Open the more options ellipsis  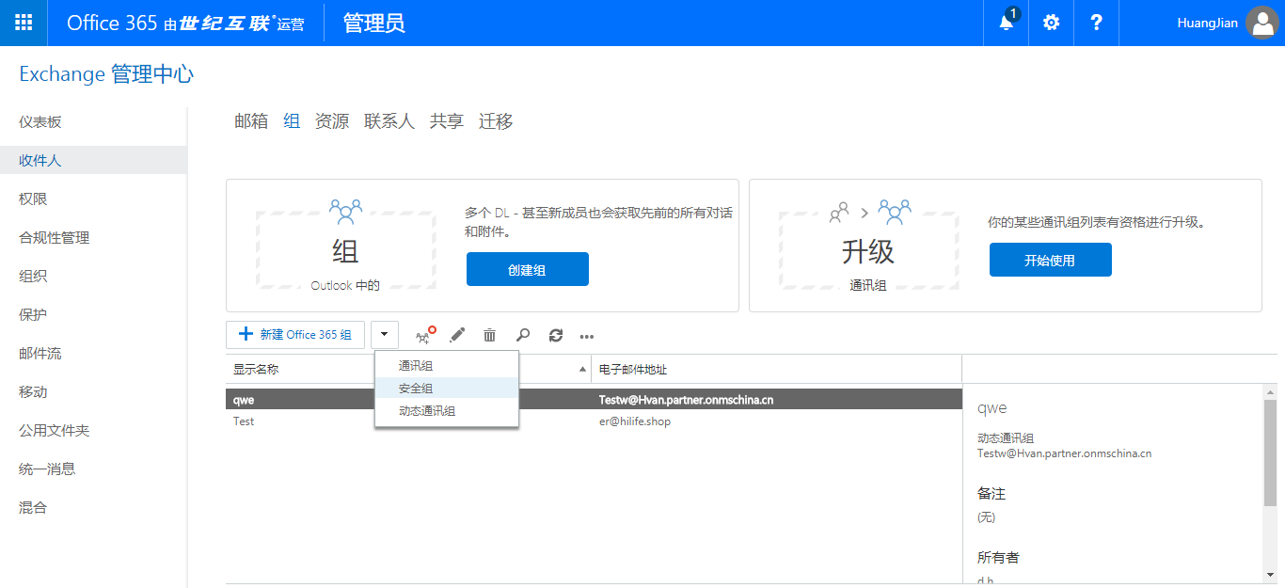[x=587, y=336]
